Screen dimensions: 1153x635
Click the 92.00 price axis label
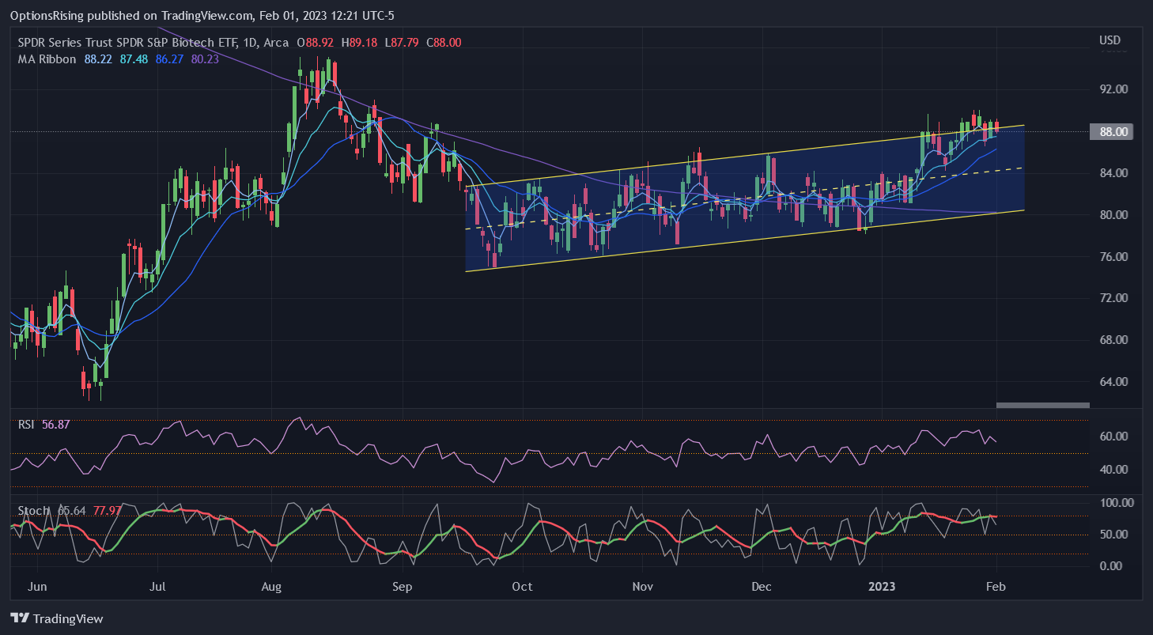click(x=1112, y=89)
